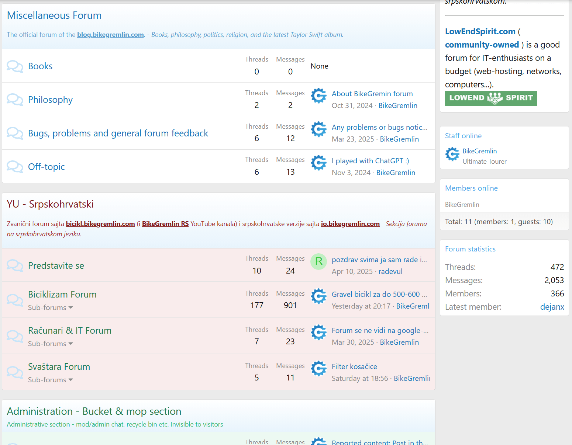Open the community-owned link
The image size is (572, 445).
point(482,45)
